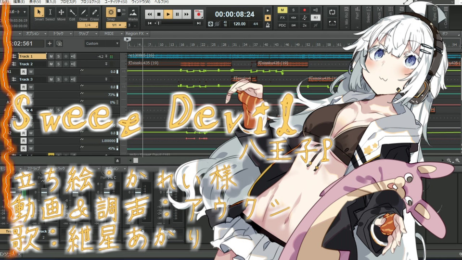Click the 120.00 tempo field
Image resolution: width=462 pixels, height=260 pixels.
tap(239, 24)
